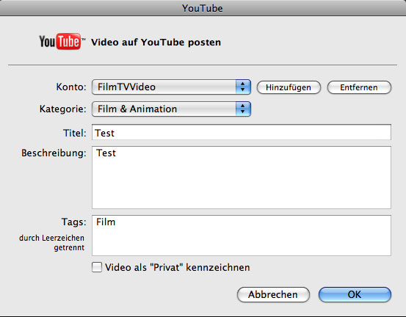Remove the account using the Entfernen button
The width and height of the screenshot is (406, 317).
pos(359,87)
